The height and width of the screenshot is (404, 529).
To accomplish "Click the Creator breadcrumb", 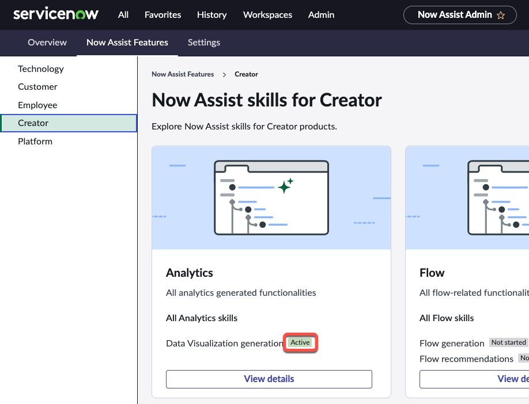I will coord(246,74).
